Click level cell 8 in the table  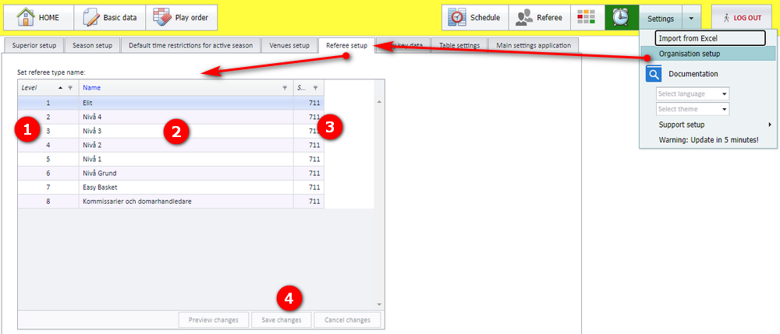48,202
